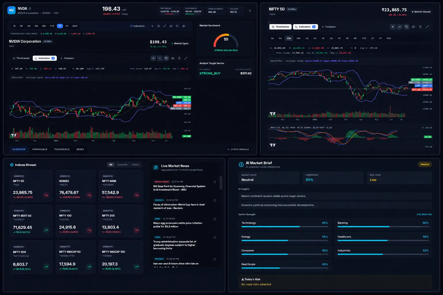Reset the NIFTY 50 chart view

407,27
